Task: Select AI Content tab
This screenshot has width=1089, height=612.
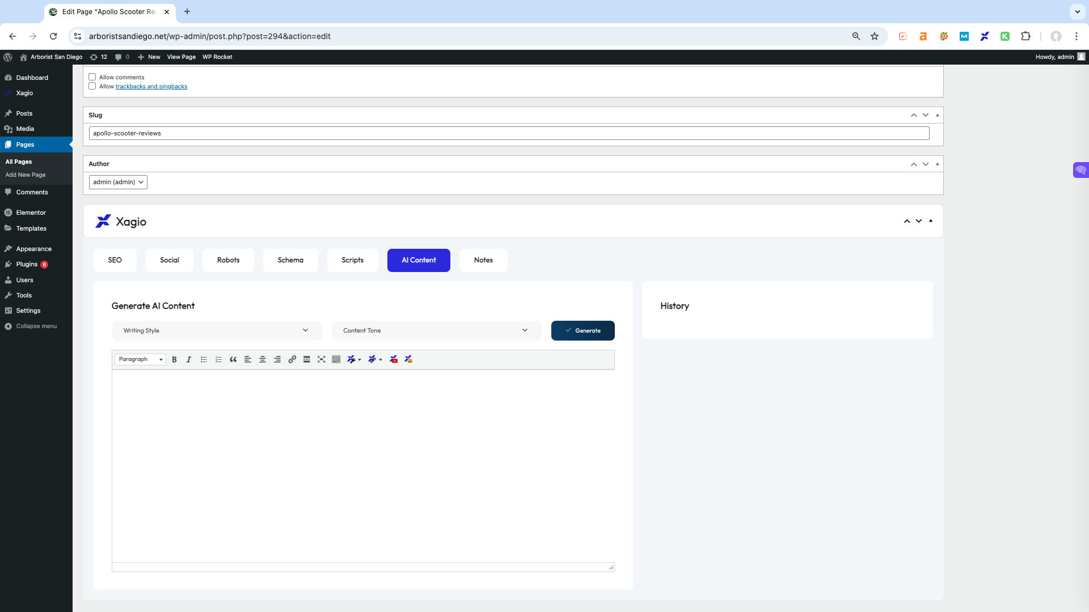Action: 419,260
